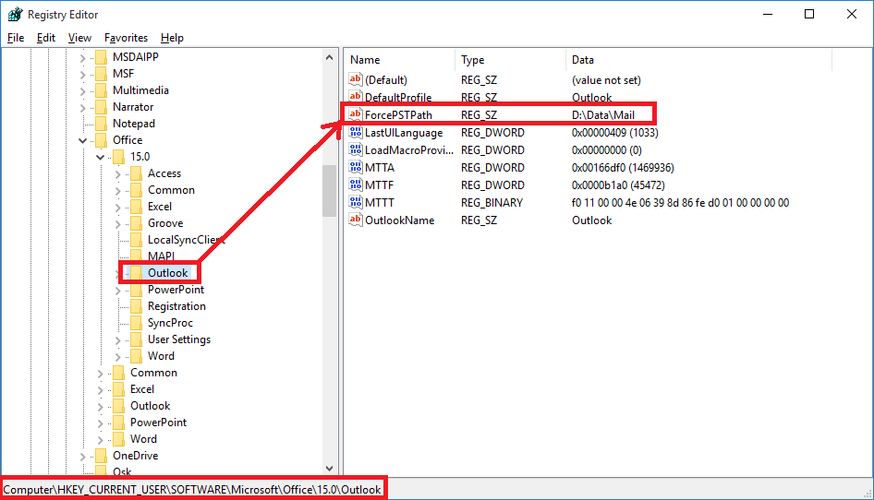
Task: Click the tree pane scroll up arrow
Action: (x=329, y=57)
